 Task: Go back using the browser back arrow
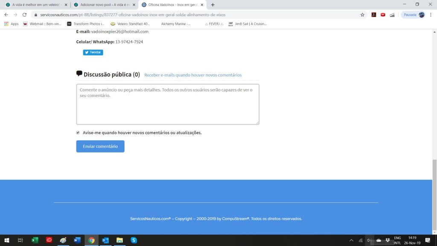pos(6,15)
